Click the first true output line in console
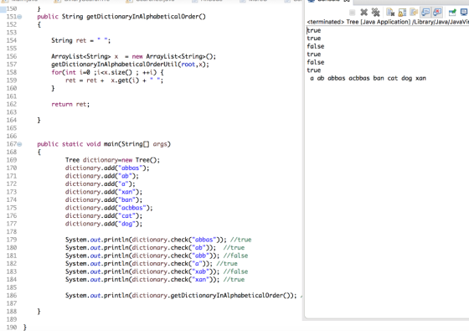This screenshot has height=331, width=469. pyautogui.click(x=314, y=30)
